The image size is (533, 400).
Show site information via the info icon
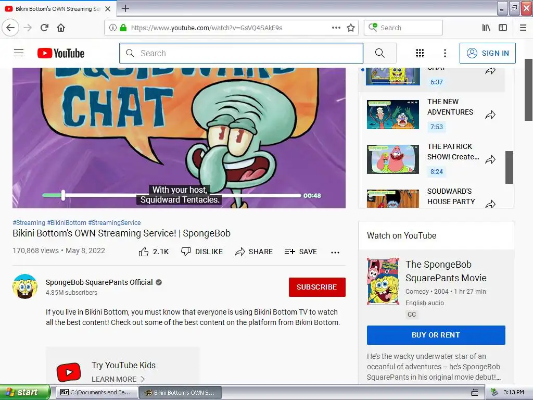(x=113, y=28)
